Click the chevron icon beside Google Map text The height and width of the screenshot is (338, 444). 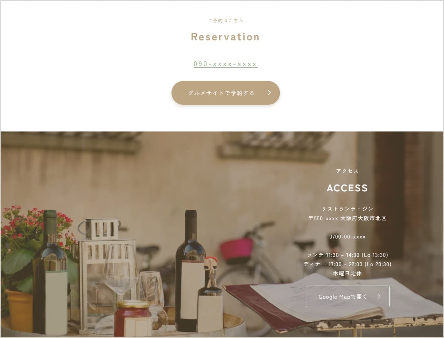tap(379, 296)
